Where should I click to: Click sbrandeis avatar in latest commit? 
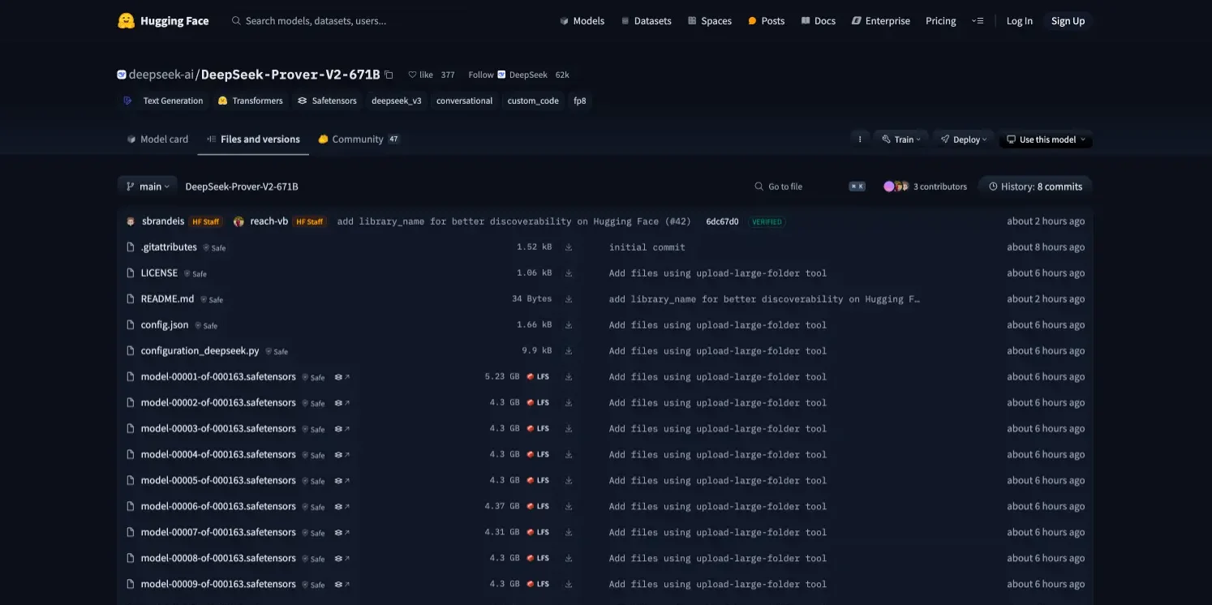(131, 221)
